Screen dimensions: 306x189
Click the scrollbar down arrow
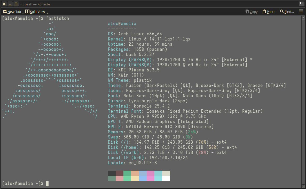click(303, 186)
